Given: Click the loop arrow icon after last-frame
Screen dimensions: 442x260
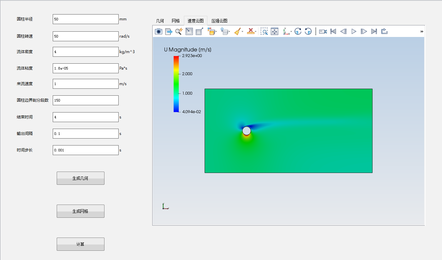Looking at the screenshot, I should click(384, 31).
